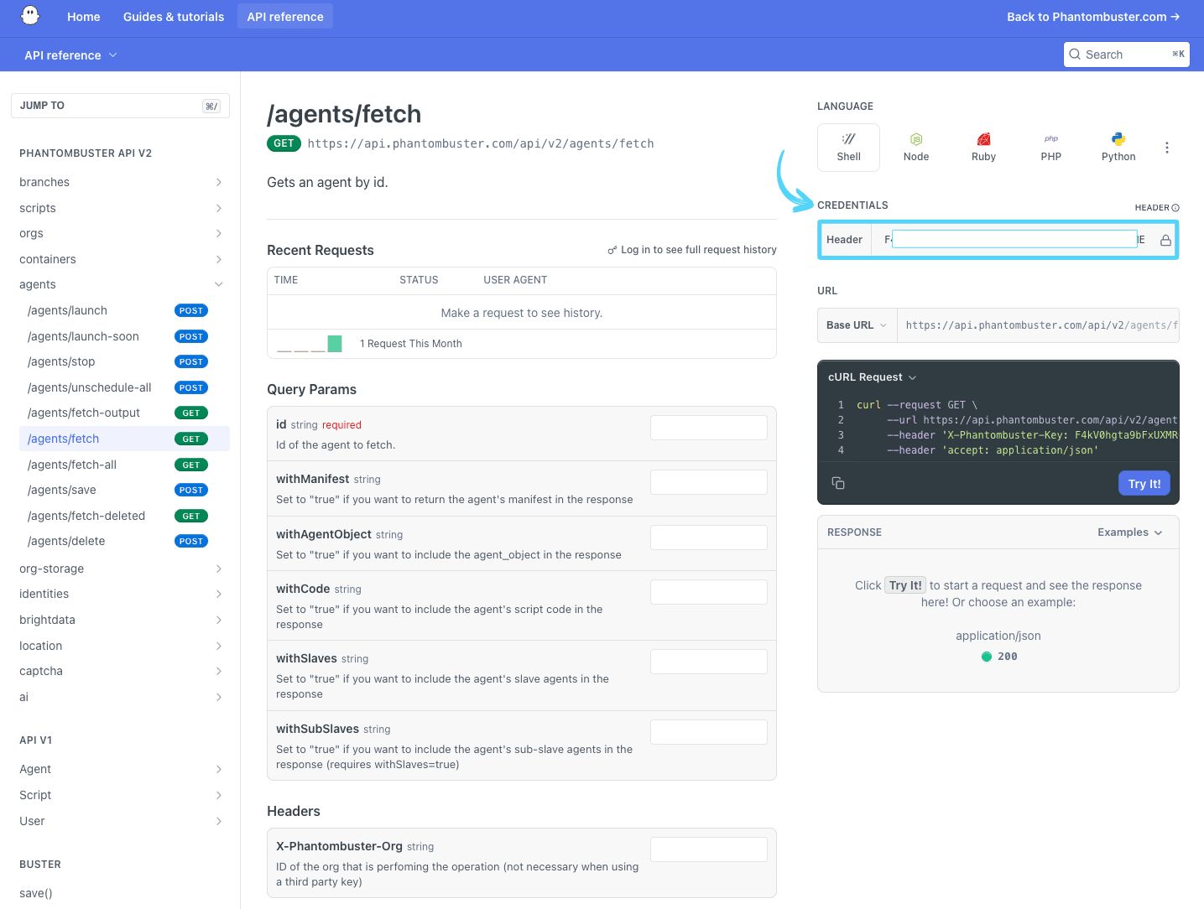Open the cURL Request dropdown
This screenshot has width=1204, height=909.
872,377
